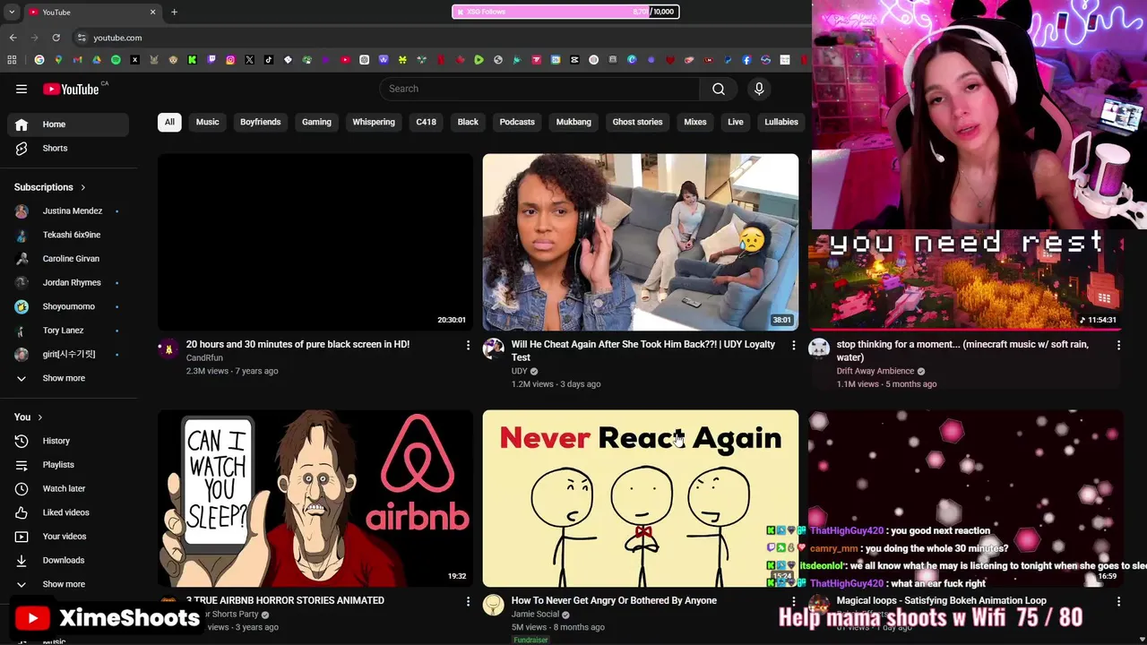Viewport: 1147px width, 645px height.
Task: Open Tekashi 6ix9ine subscription channel
Action: click(68, 235)
